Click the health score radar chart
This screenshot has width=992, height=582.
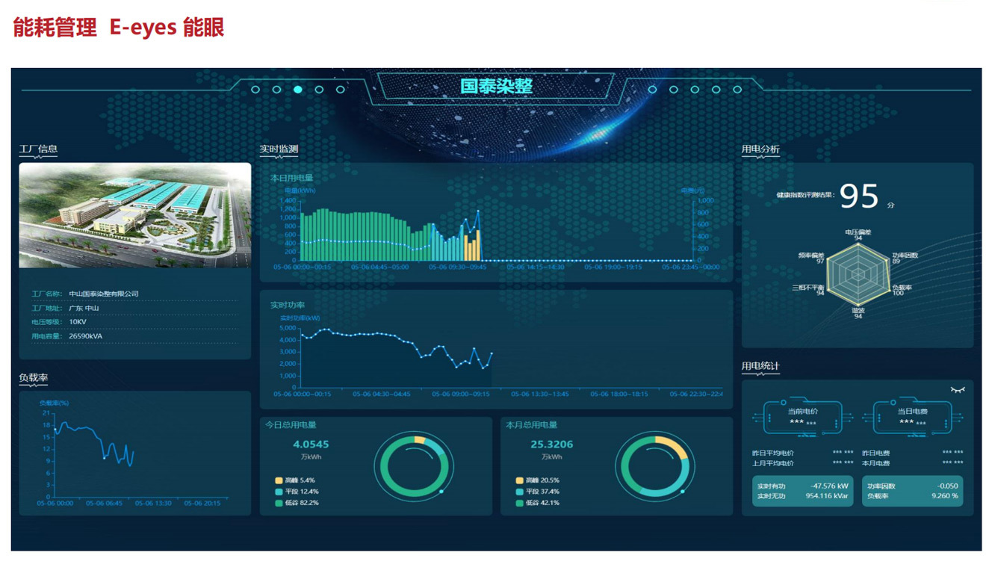click(x=858, y=274)
